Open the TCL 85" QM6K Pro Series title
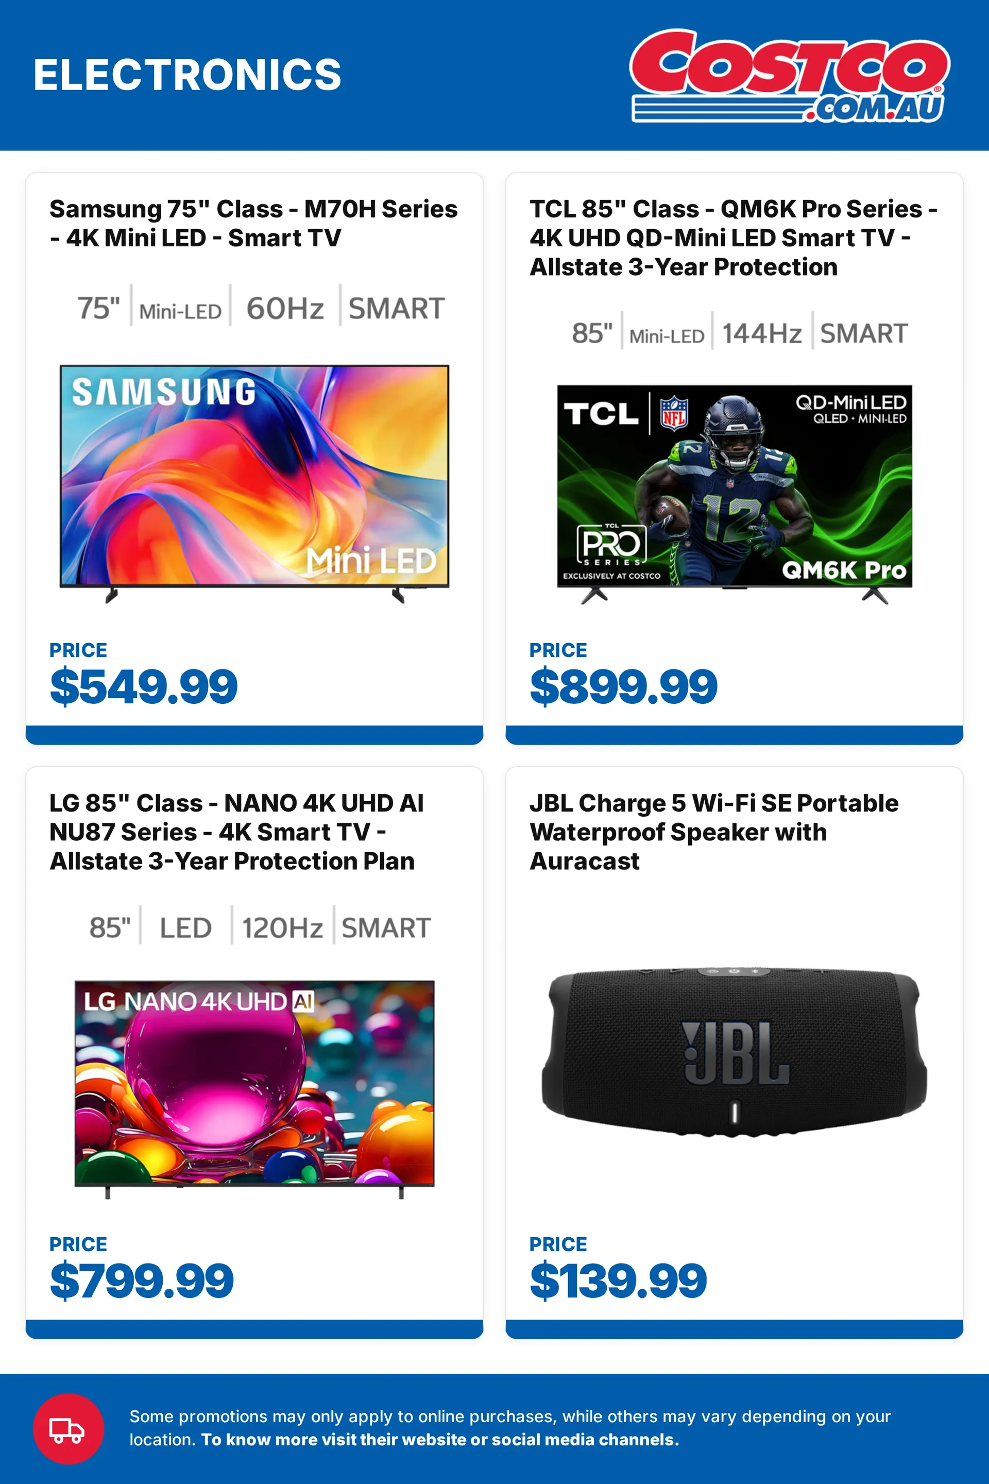Image resolution: width=989 pixels, height=1484 pixels. pos(734,238)
